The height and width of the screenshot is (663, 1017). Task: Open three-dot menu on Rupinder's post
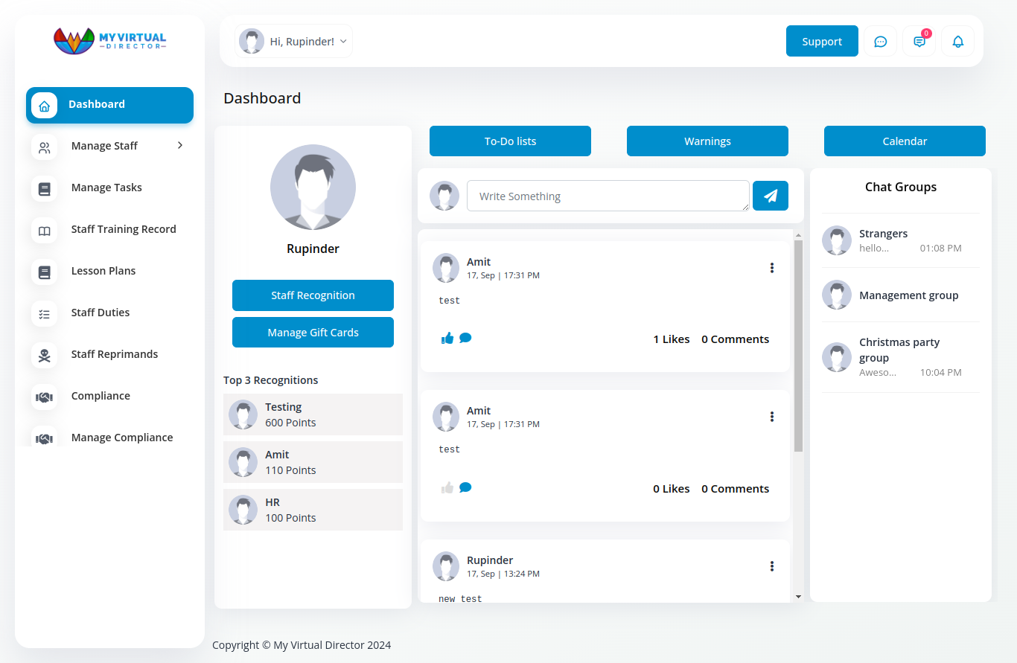pyautogui.click(x=771, y=566)
